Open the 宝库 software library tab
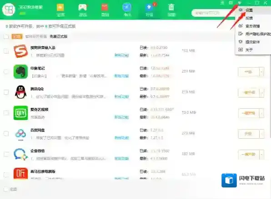 [x=60, y=10]
